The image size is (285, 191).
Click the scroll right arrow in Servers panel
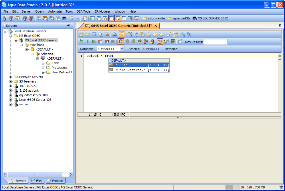(x=71, y=174)
